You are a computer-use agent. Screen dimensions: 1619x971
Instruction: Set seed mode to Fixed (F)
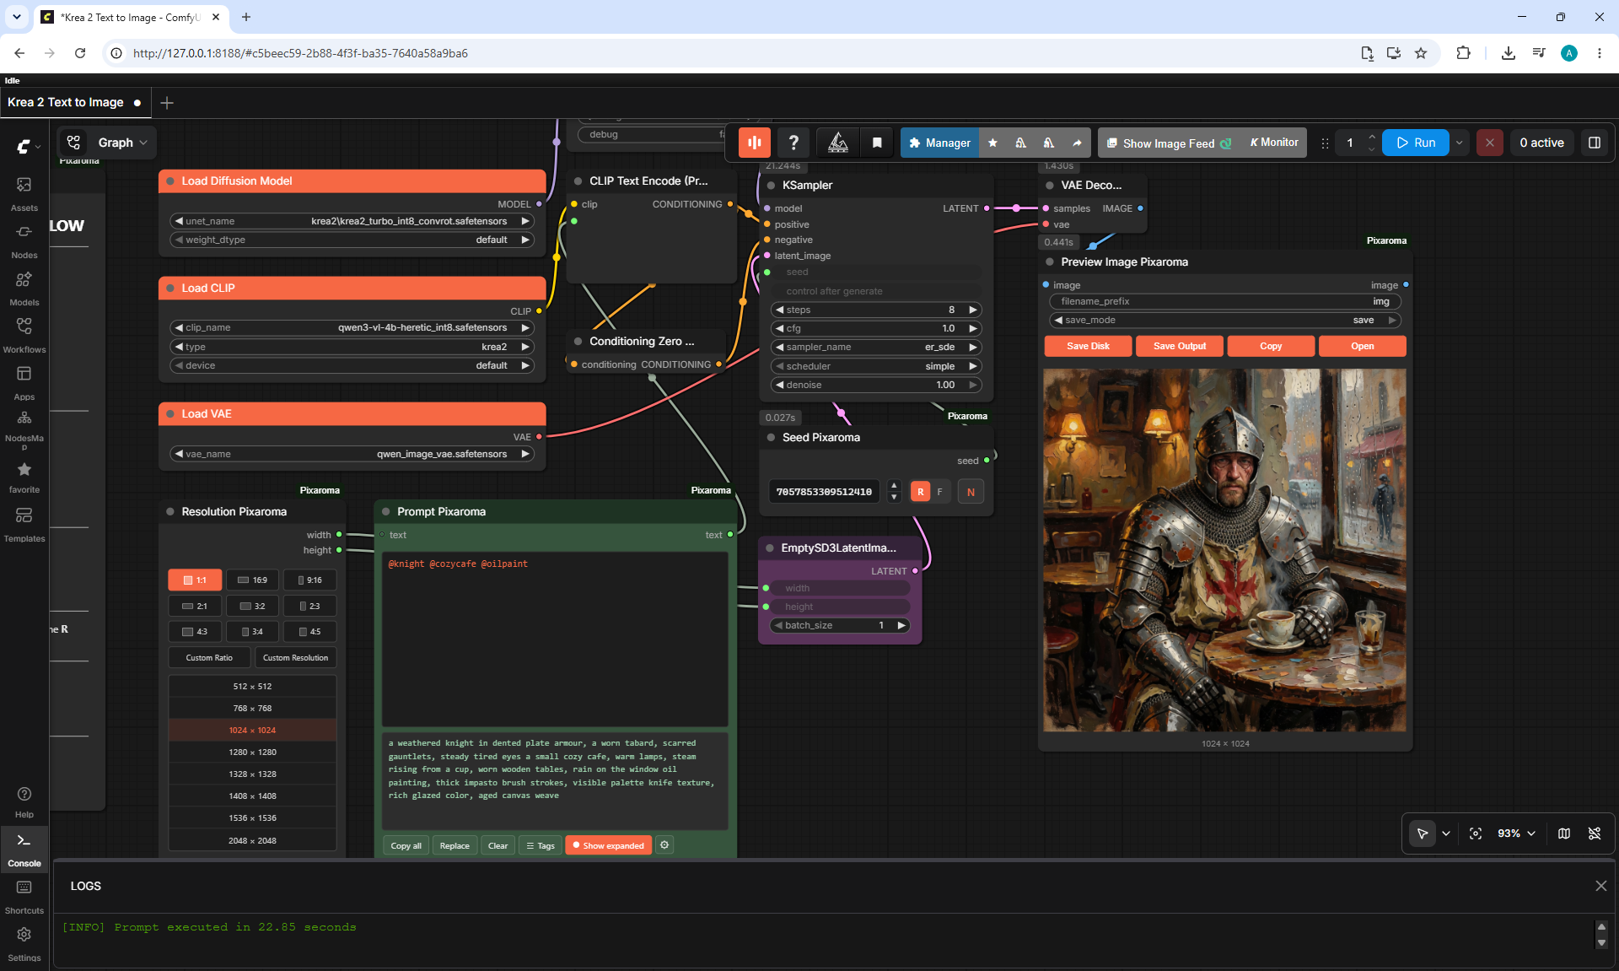coord(939,492)
